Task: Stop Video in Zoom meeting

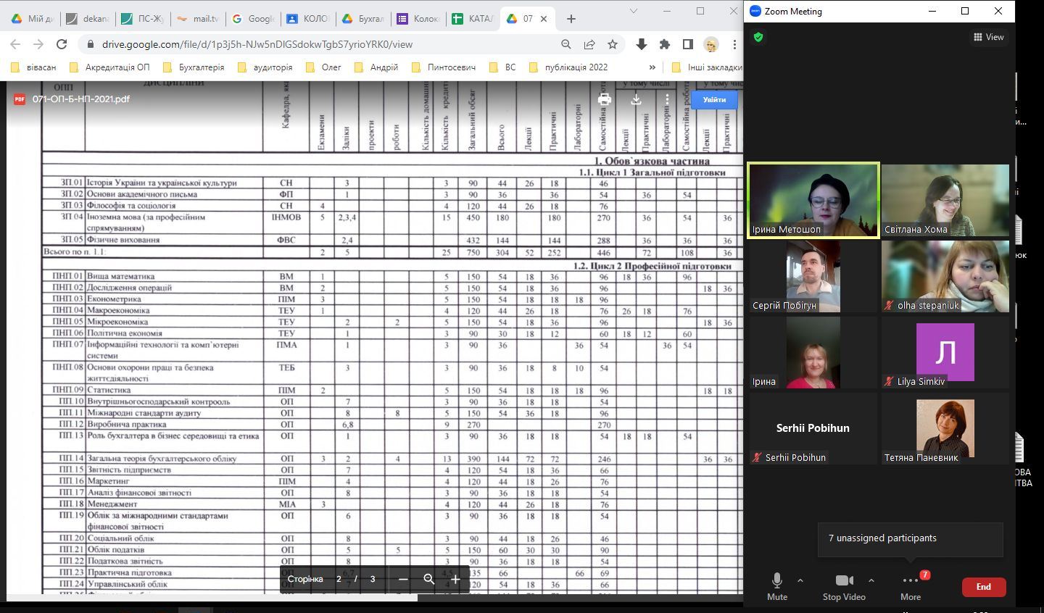Action: (x=844, y=586)
